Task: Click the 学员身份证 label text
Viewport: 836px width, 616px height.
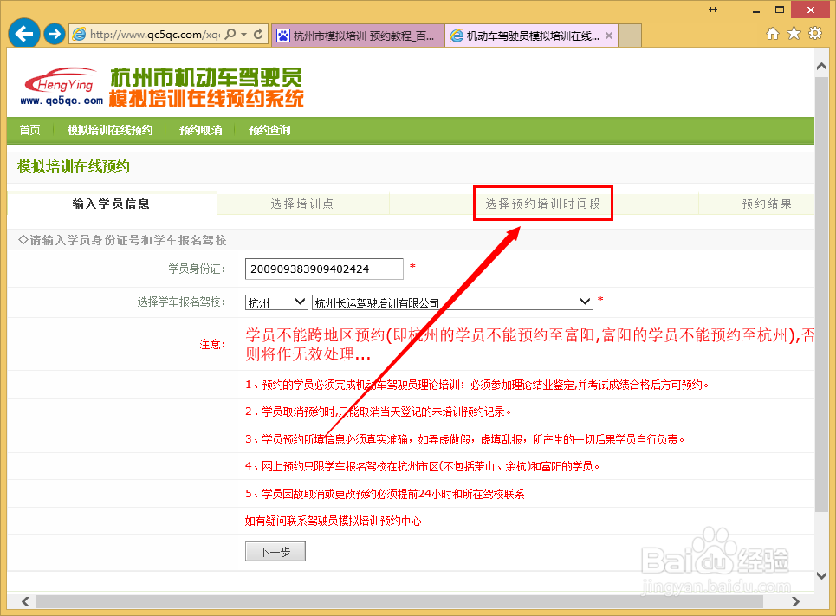Action: (197, 269)
